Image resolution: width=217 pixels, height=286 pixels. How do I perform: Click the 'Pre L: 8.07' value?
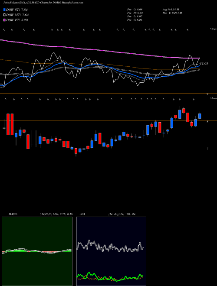coord(135,16)
